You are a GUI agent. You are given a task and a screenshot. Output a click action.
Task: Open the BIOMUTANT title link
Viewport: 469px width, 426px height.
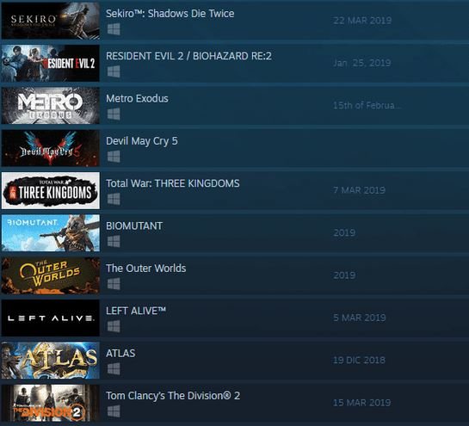[x=134, y=225]
